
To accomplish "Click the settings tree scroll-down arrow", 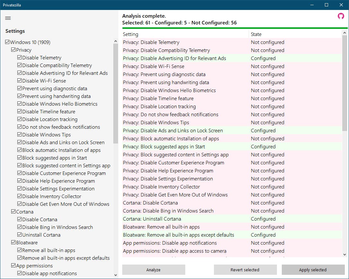I will 115,275.
